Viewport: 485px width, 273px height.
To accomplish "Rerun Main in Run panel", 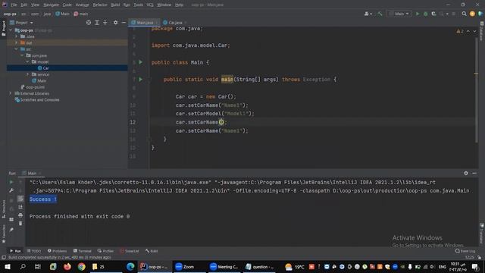I will pos(11,182).
